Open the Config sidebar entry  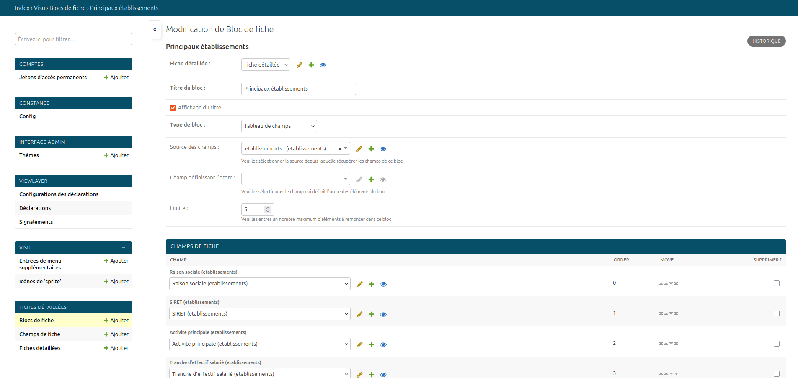click(27, 117)
